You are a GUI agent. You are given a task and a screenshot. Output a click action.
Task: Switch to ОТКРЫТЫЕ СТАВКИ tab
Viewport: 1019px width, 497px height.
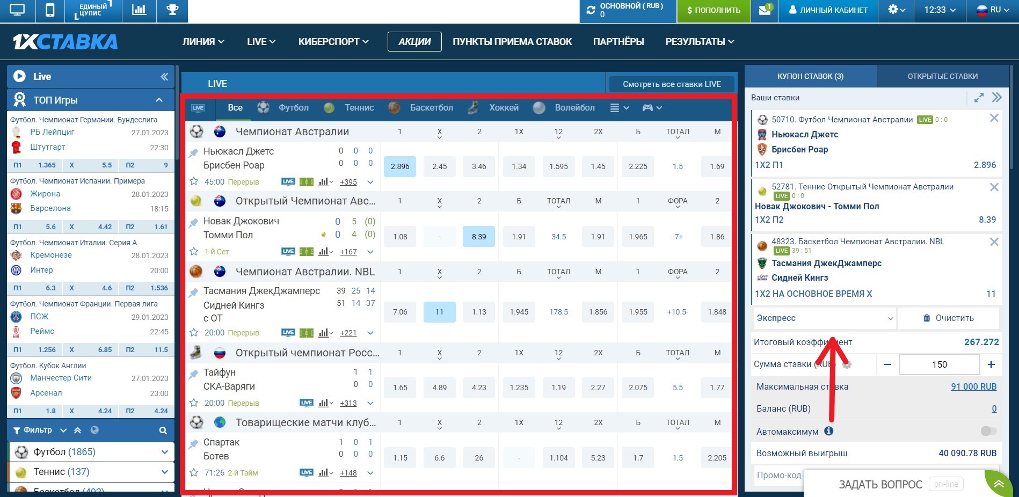[942, 76]
